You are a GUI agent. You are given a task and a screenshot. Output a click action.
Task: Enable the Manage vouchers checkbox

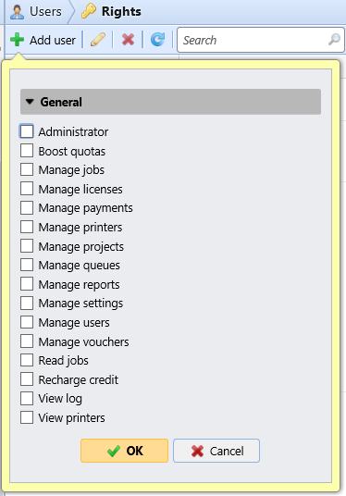27,341
